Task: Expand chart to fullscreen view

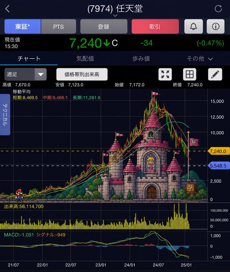Action: pos(165,74)
